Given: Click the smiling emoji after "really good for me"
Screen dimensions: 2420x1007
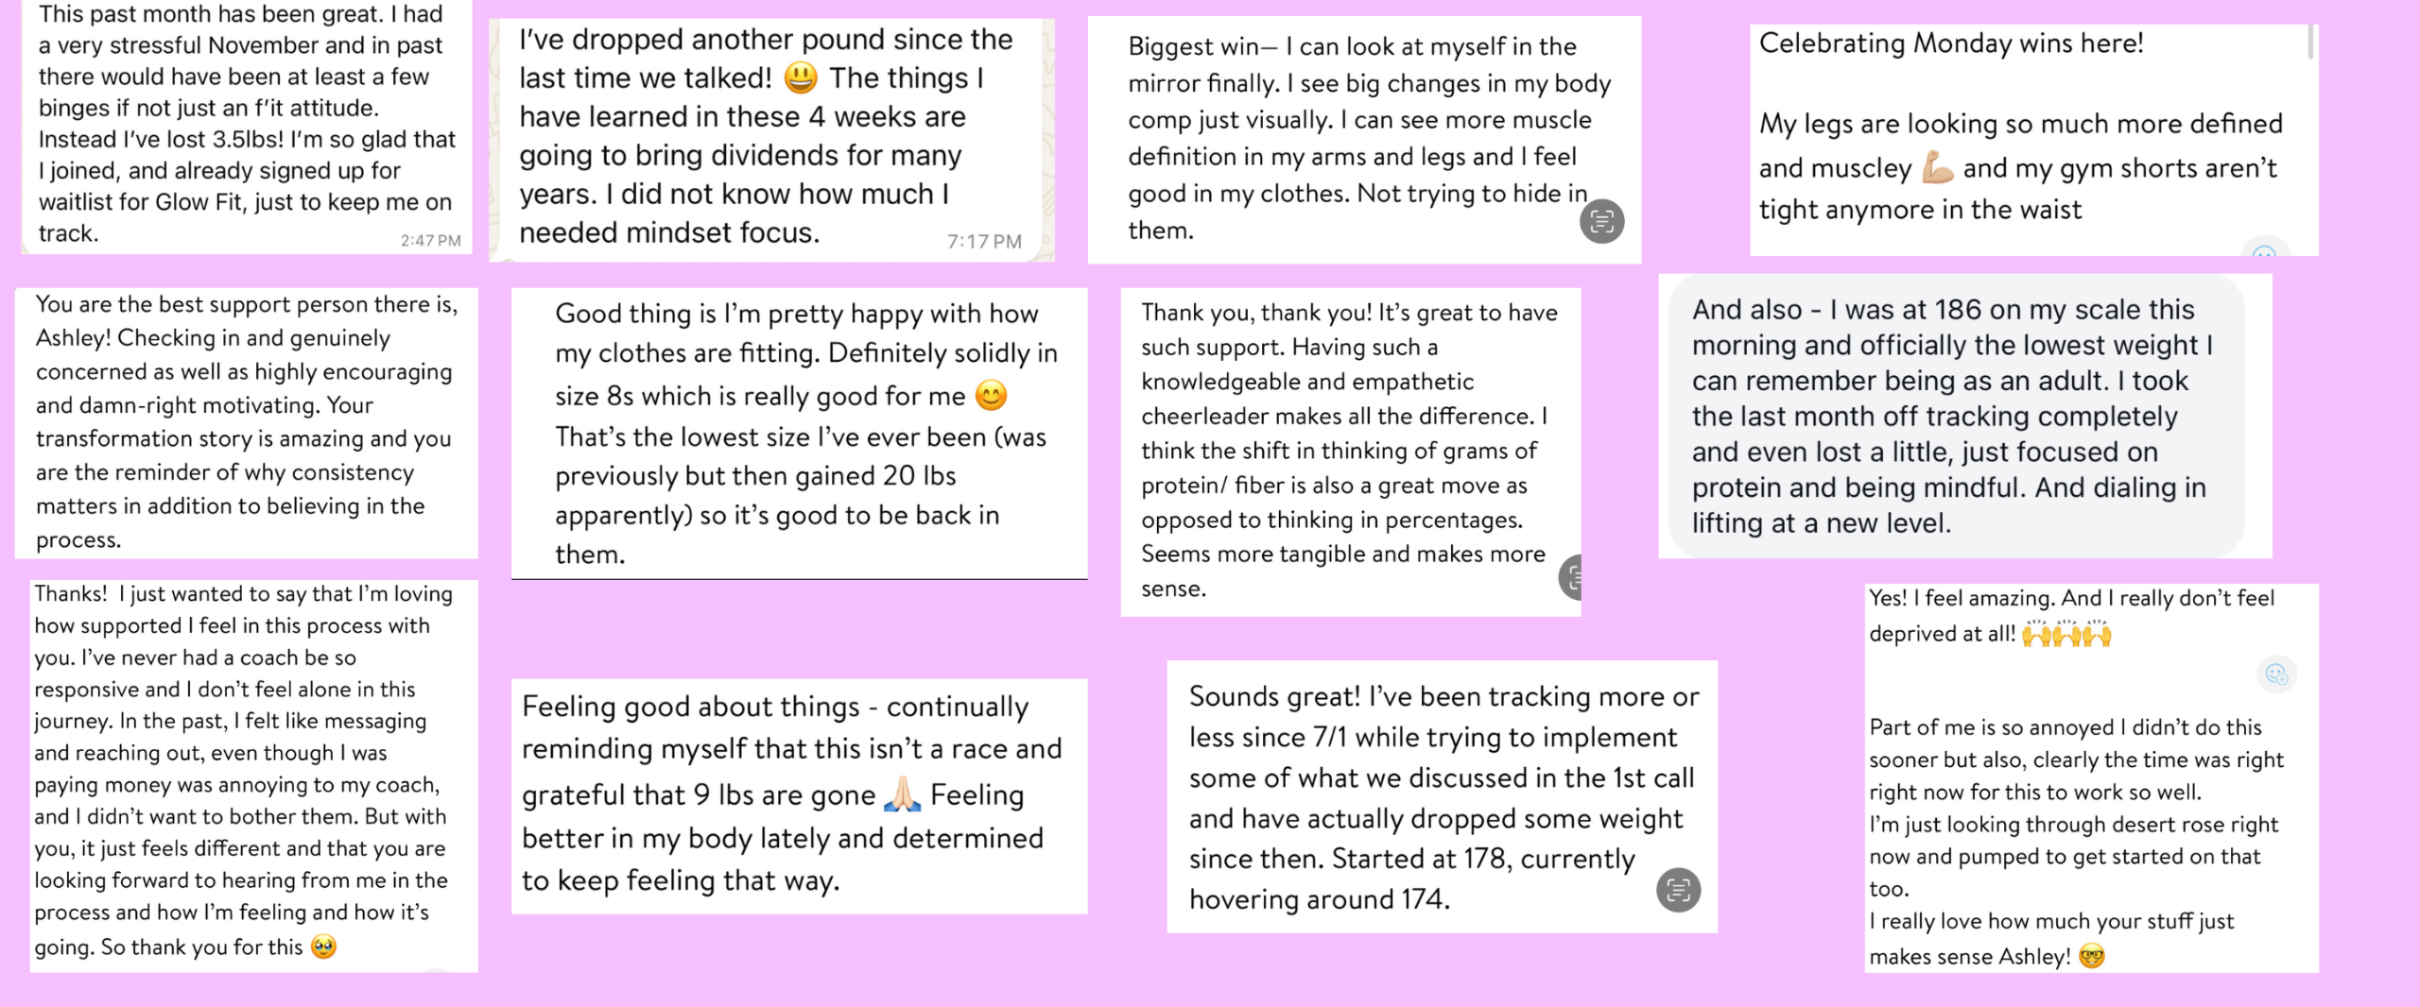Looking at the screenshot, I should 991,395.
